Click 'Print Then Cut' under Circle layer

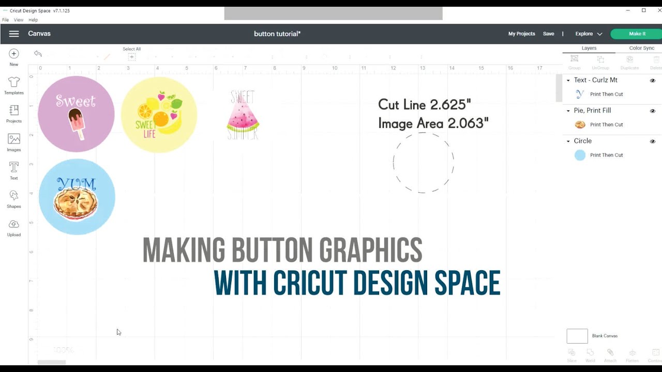point(606,155)
